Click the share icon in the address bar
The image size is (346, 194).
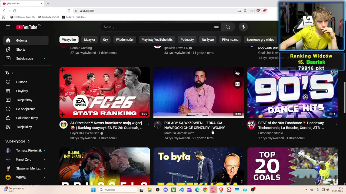[x=251, y=11]
